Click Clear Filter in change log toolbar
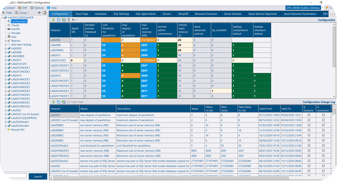This screenshot has height=181, width=337. [x=75, y=102]
